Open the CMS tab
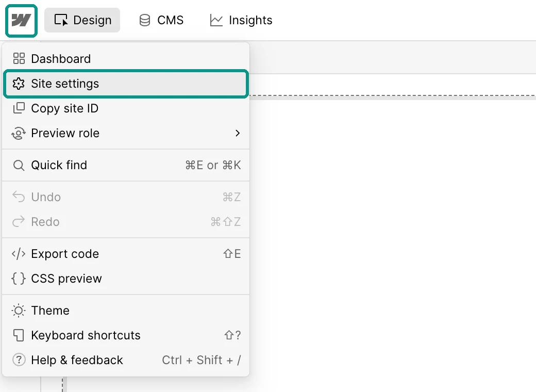 tap(161, 20)
